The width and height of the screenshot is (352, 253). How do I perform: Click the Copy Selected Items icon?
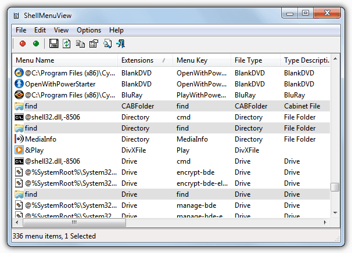tap(80, 44)
